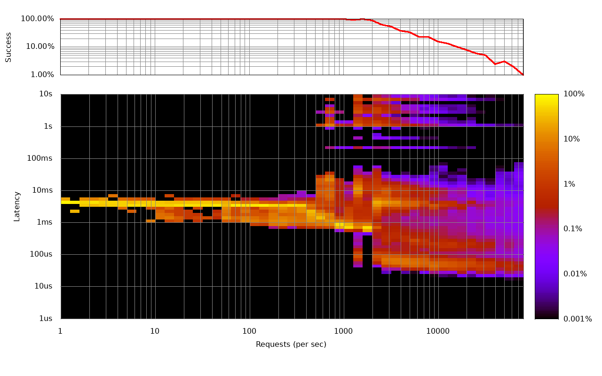This screenshot has height=376, width=602.
Task: Click the 0.001% color scale label
Action: tap(578, 319)
